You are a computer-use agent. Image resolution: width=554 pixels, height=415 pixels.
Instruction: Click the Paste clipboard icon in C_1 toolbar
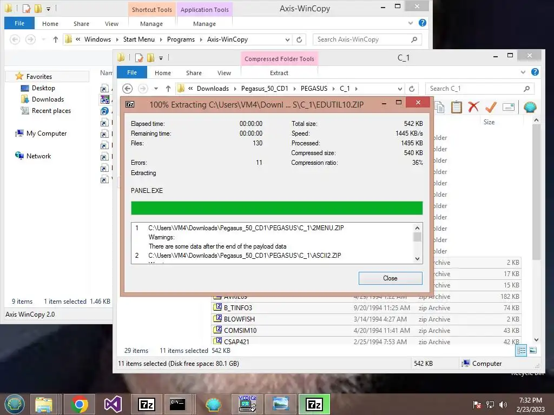(x=456, y=107)
